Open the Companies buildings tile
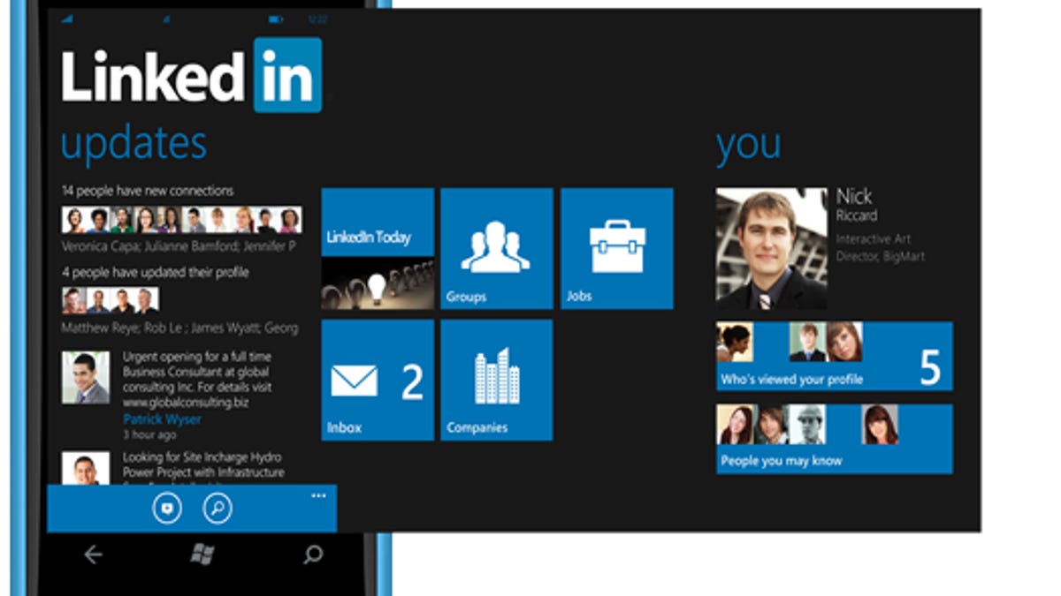Screen dimensions: 1061x596 (496, 380)
